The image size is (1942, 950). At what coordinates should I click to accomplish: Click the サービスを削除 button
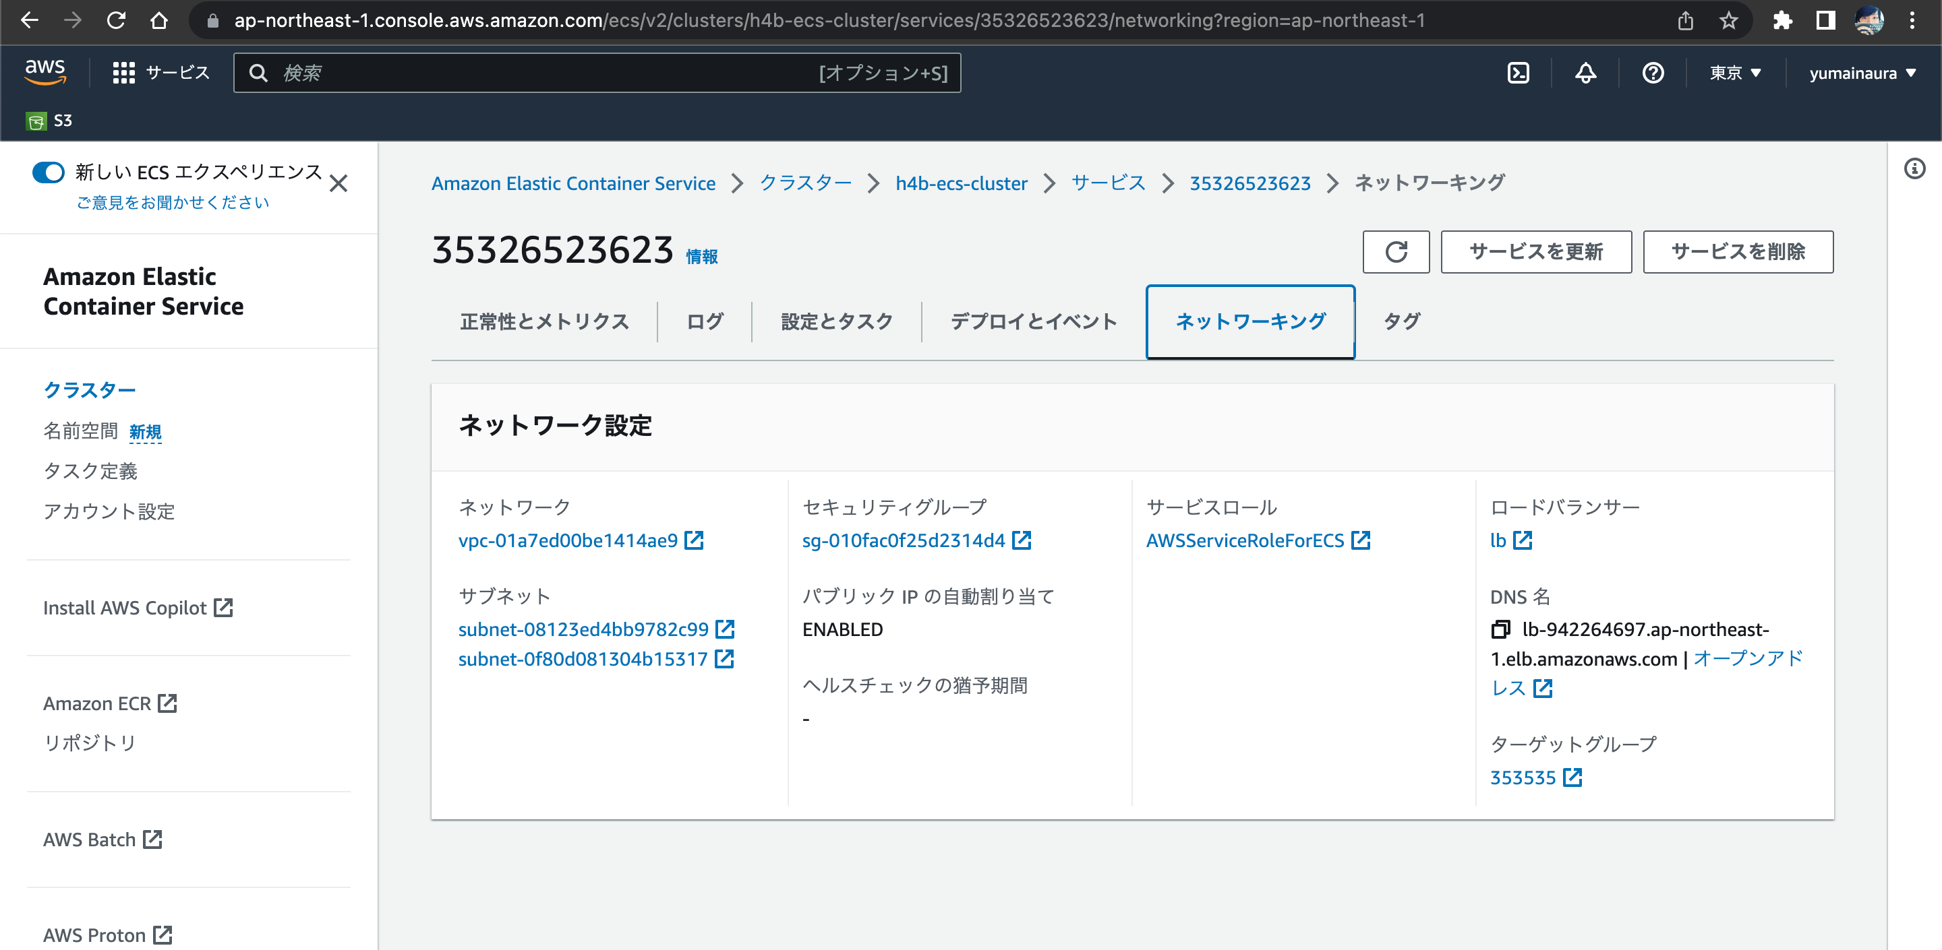[x=1738, y=251]
